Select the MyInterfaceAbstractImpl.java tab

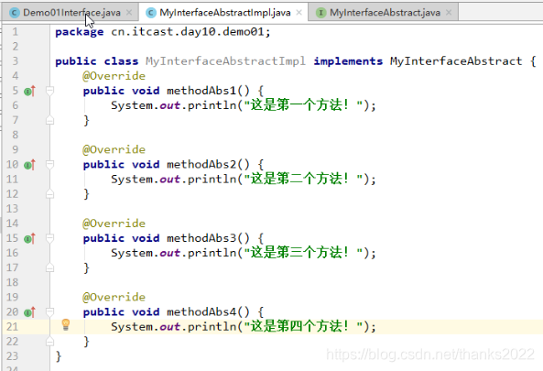[224, 13]
